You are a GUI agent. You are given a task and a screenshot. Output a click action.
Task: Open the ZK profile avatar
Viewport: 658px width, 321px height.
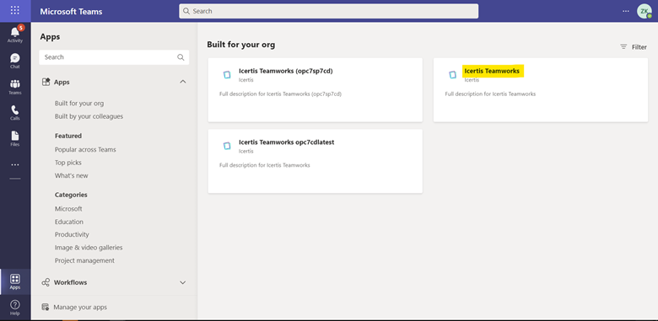point(645,11)
